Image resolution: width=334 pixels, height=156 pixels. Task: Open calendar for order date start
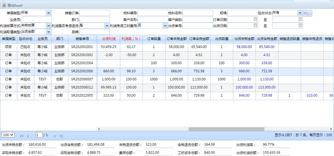click(x=255, y=19)
